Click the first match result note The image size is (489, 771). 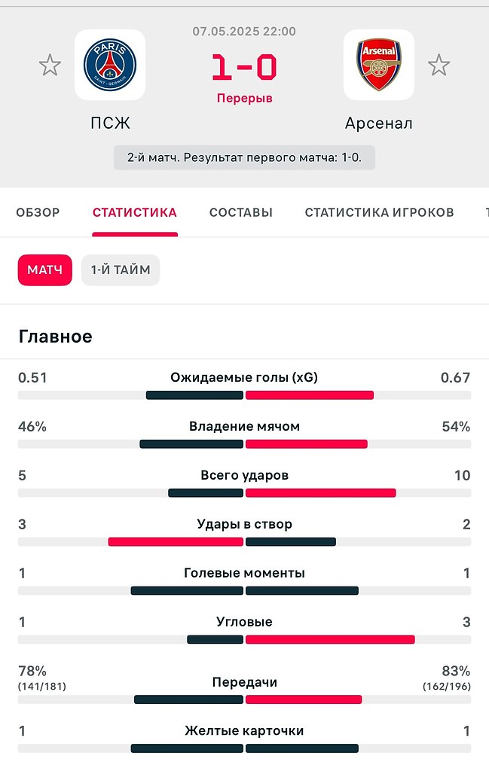[244, 158]
